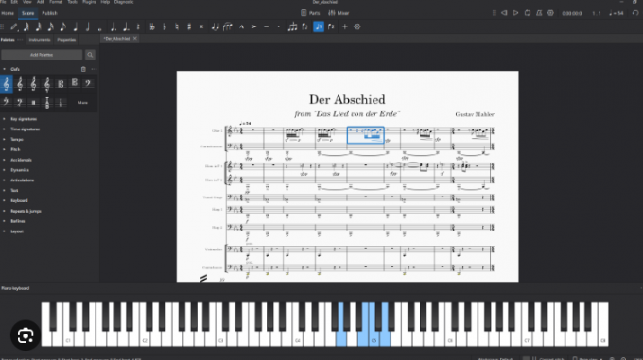Start playback with the play button
643x360 pixels.
[516, 13]
